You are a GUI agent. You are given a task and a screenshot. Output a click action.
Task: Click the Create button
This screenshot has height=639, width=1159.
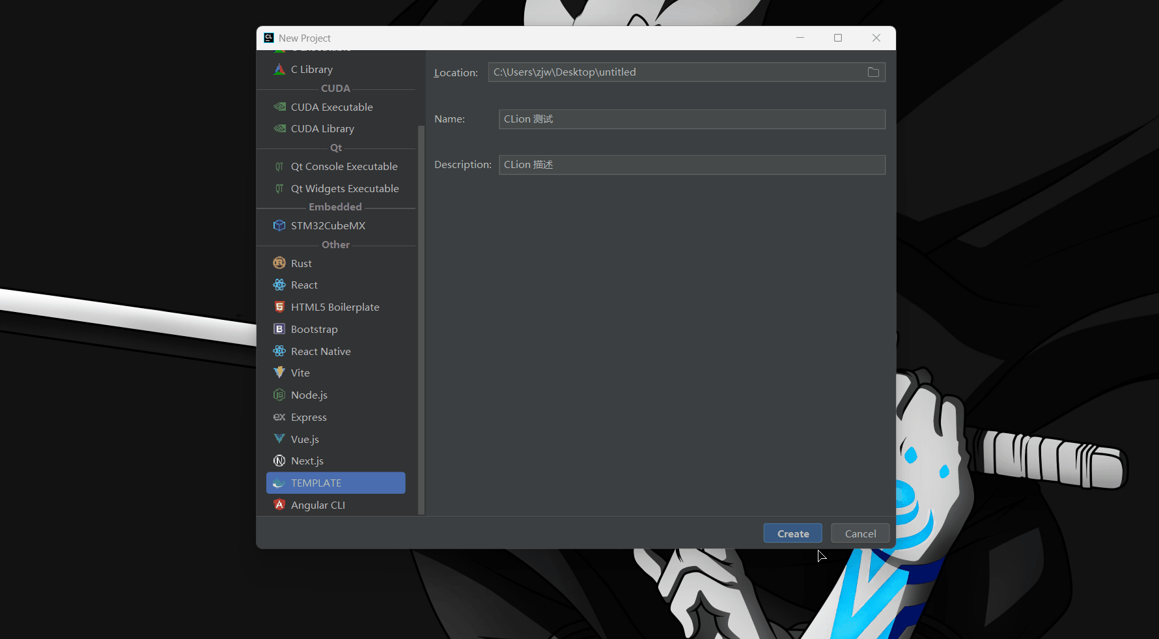(x=792, y=533)
